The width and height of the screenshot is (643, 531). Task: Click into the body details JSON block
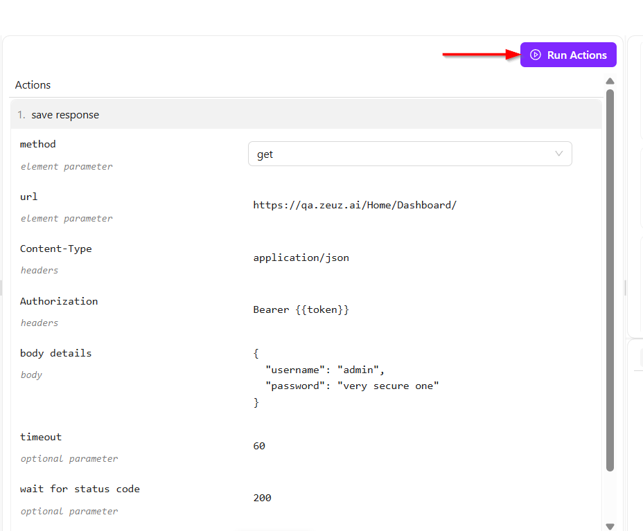(346, 377)
